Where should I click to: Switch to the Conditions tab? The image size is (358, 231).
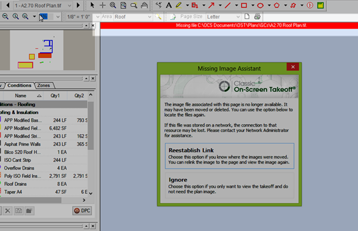19,85
